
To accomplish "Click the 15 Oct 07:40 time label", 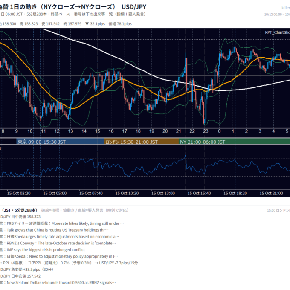I will tap(91, 193).
